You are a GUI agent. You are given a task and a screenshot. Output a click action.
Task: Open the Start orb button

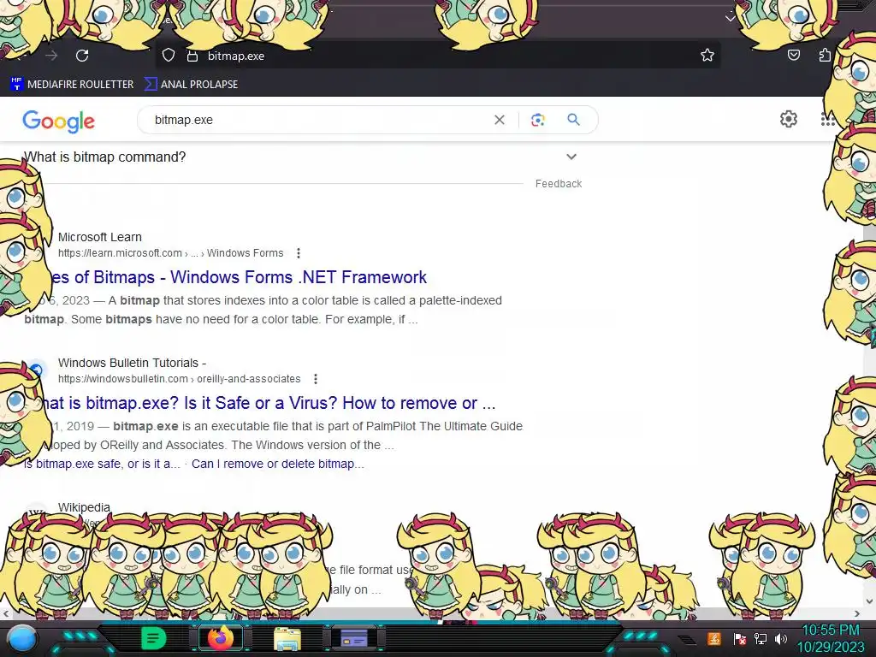(x=22, y=638)
